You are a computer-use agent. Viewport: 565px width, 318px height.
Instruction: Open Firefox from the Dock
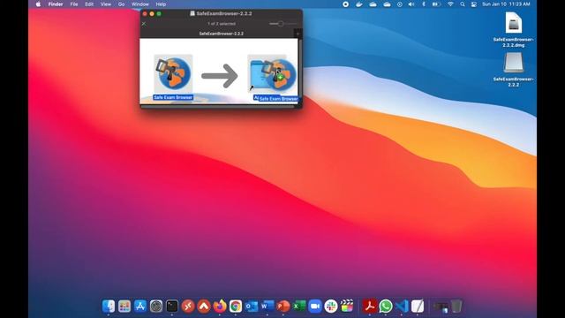220,307
